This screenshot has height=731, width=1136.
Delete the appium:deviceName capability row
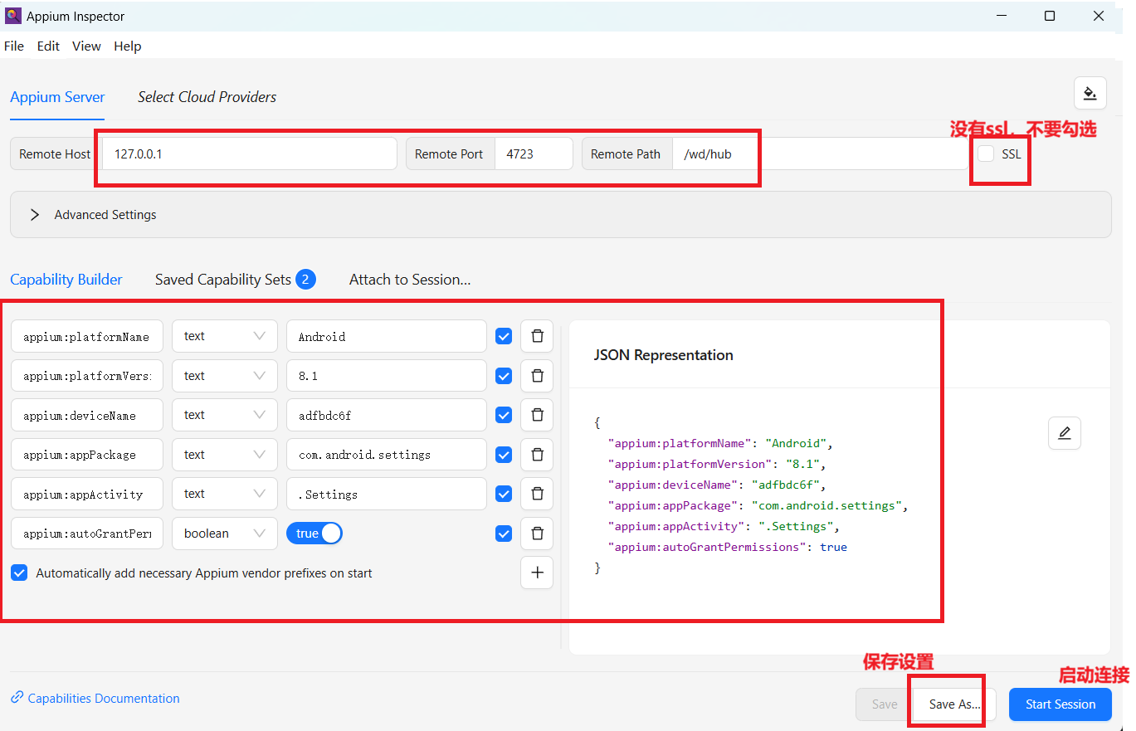coord(537,415)
